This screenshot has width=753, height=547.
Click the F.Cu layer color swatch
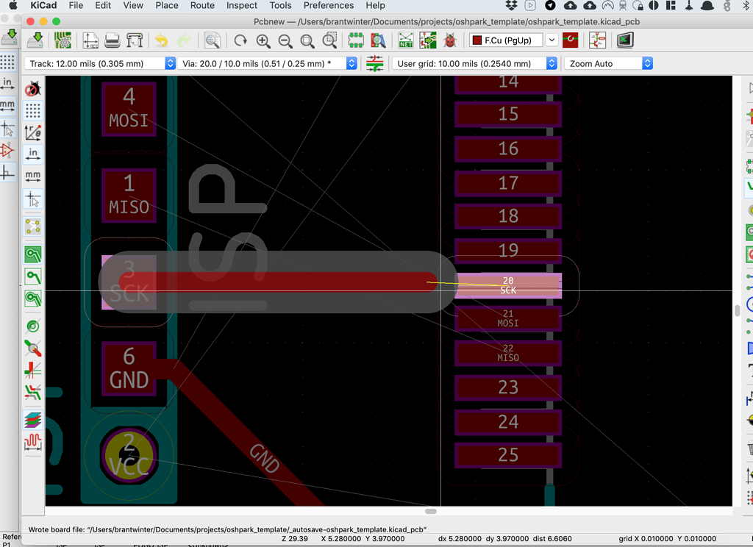[x=477, y=40]
